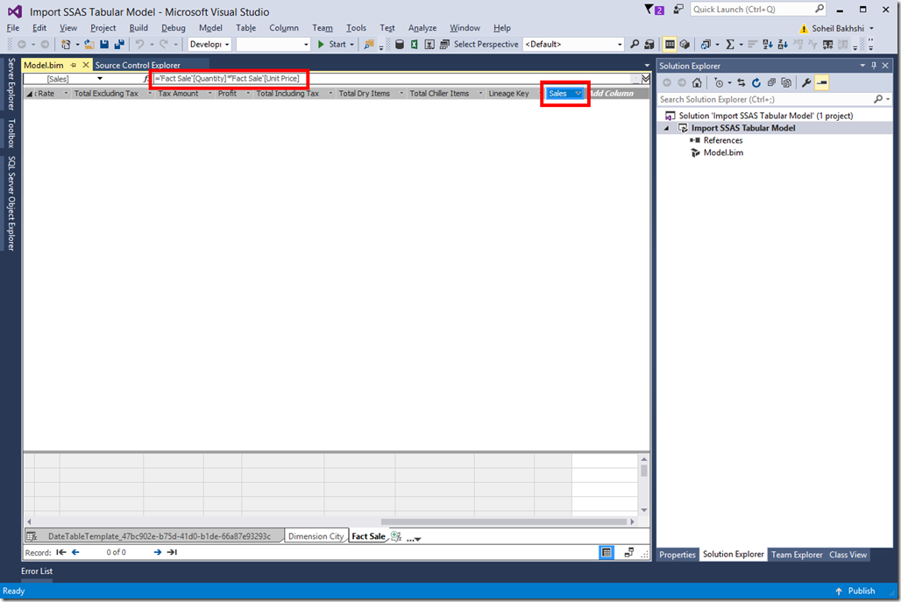This screenshot has height=602, width=901.
Task: Click the Show All Files icon
Action: click(786, 82)
